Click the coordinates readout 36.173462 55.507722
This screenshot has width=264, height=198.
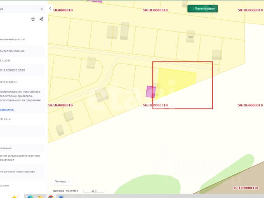point(66,191)
